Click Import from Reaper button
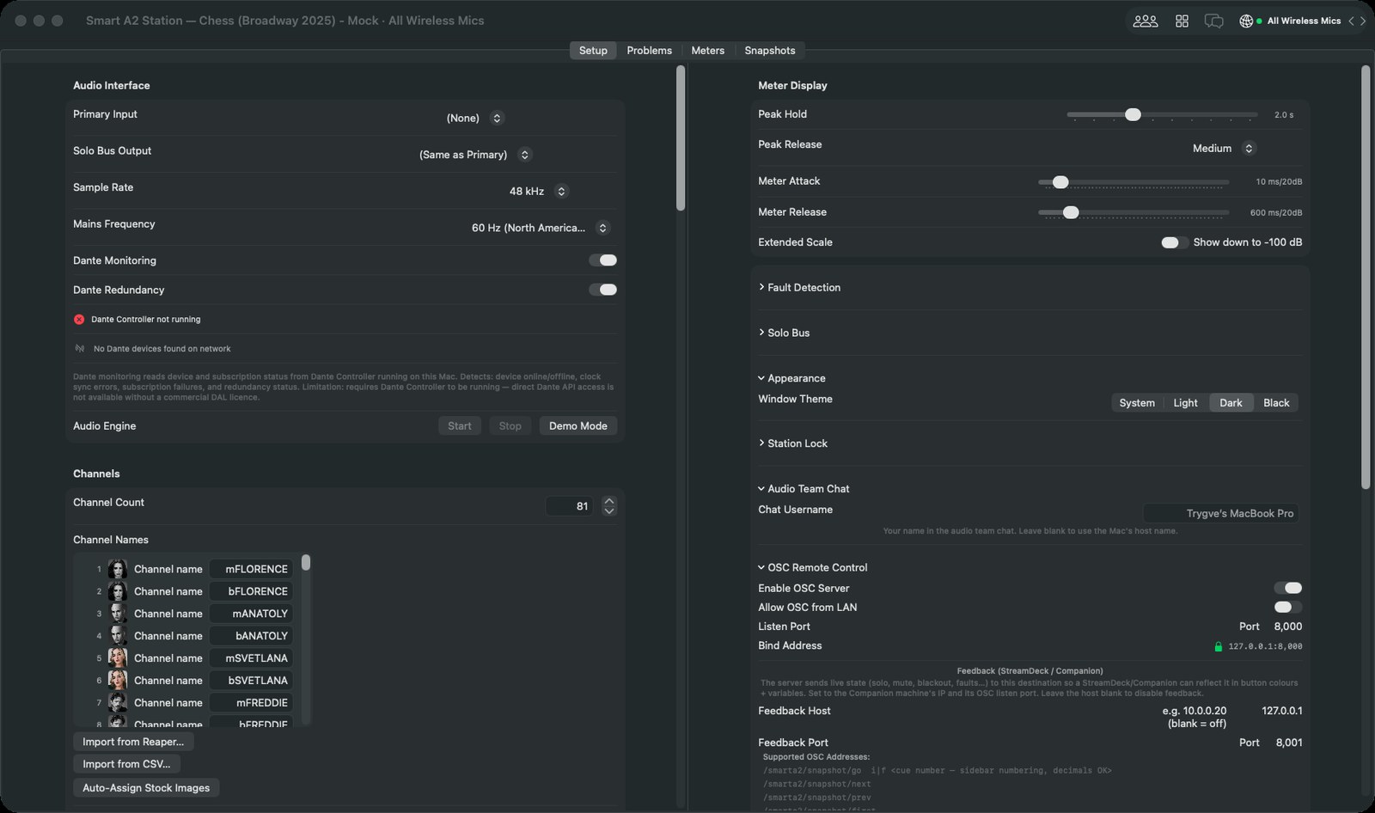The width and height of the screenshot is (1375, 813). 133,742
